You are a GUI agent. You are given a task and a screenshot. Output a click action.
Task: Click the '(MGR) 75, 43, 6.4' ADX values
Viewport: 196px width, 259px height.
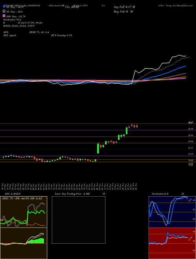(x=39, y=32)
